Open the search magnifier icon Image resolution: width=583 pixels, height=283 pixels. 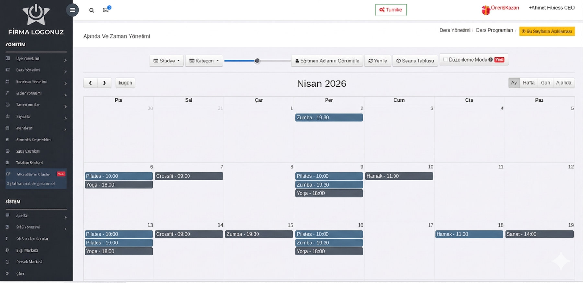tap(92, 10)
